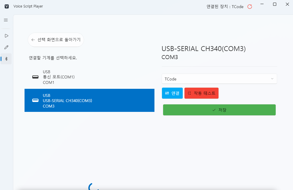Click the red refresh connection icon
This screenshot has width=293, height=190.
click(x=250, y=7)
